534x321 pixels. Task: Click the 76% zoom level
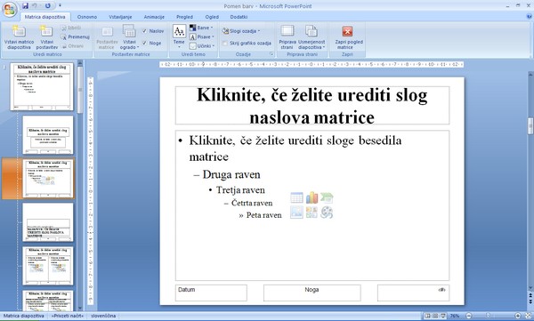(455, 316)
